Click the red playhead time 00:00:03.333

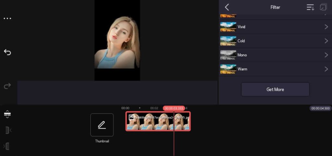coord(174,108)
